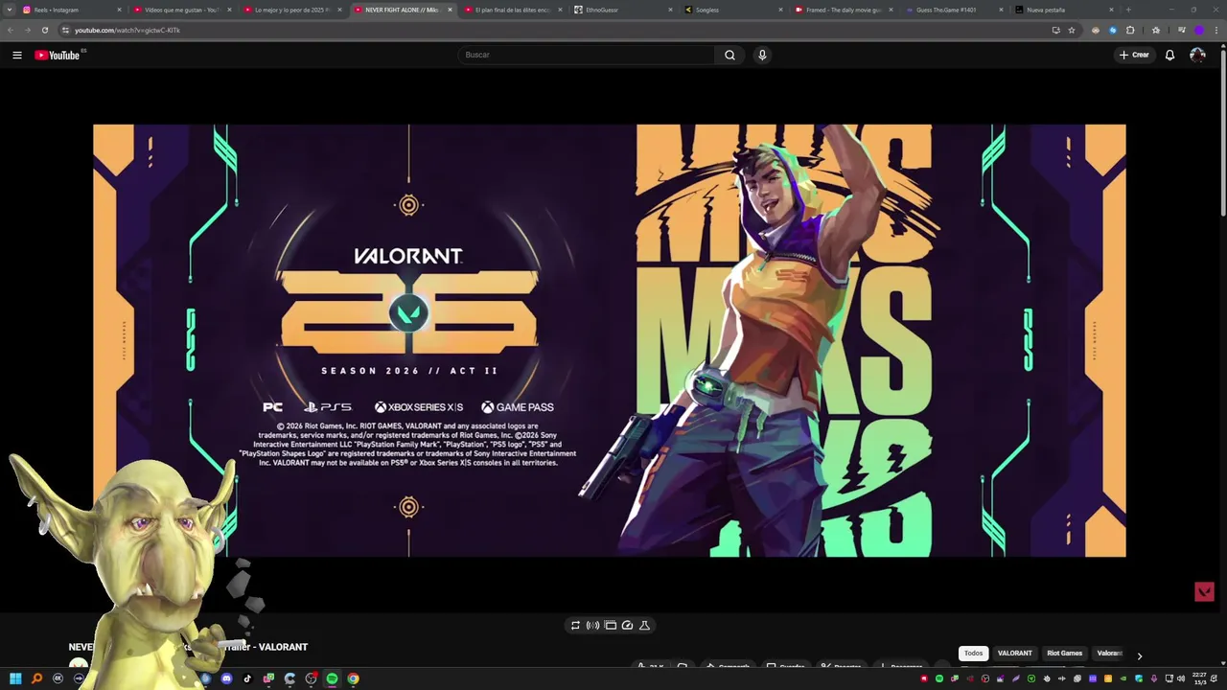Click the red floating badge at page edge

(1204, 591)
